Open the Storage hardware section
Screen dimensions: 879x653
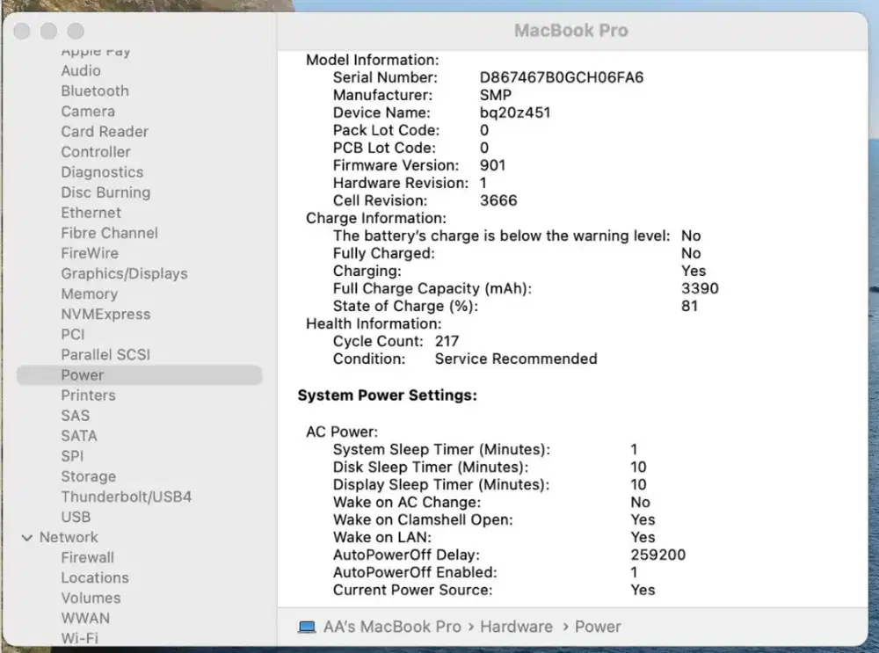(88, 476)
